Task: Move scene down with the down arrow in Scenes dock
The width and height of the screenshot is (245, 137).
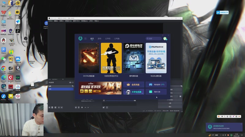Action: pos(62,107)
